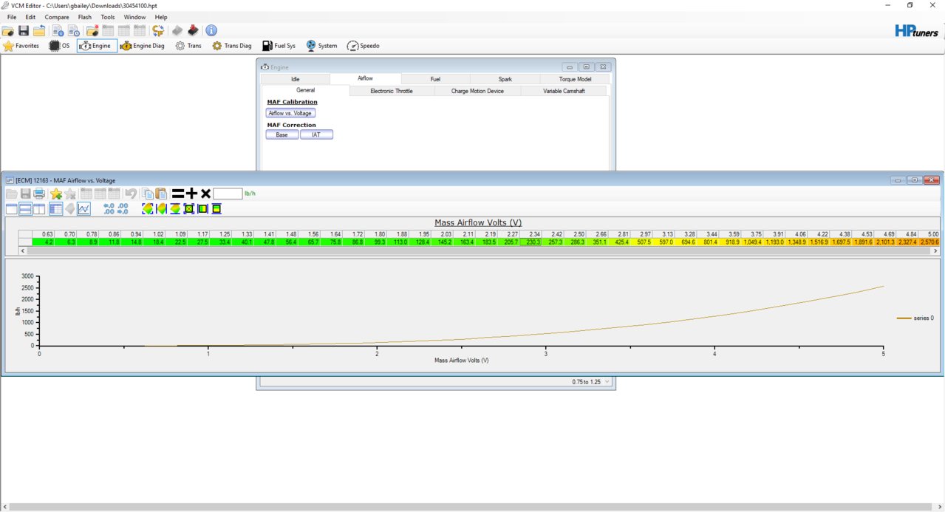Select the horizontal split layout icon

point(26,209)
